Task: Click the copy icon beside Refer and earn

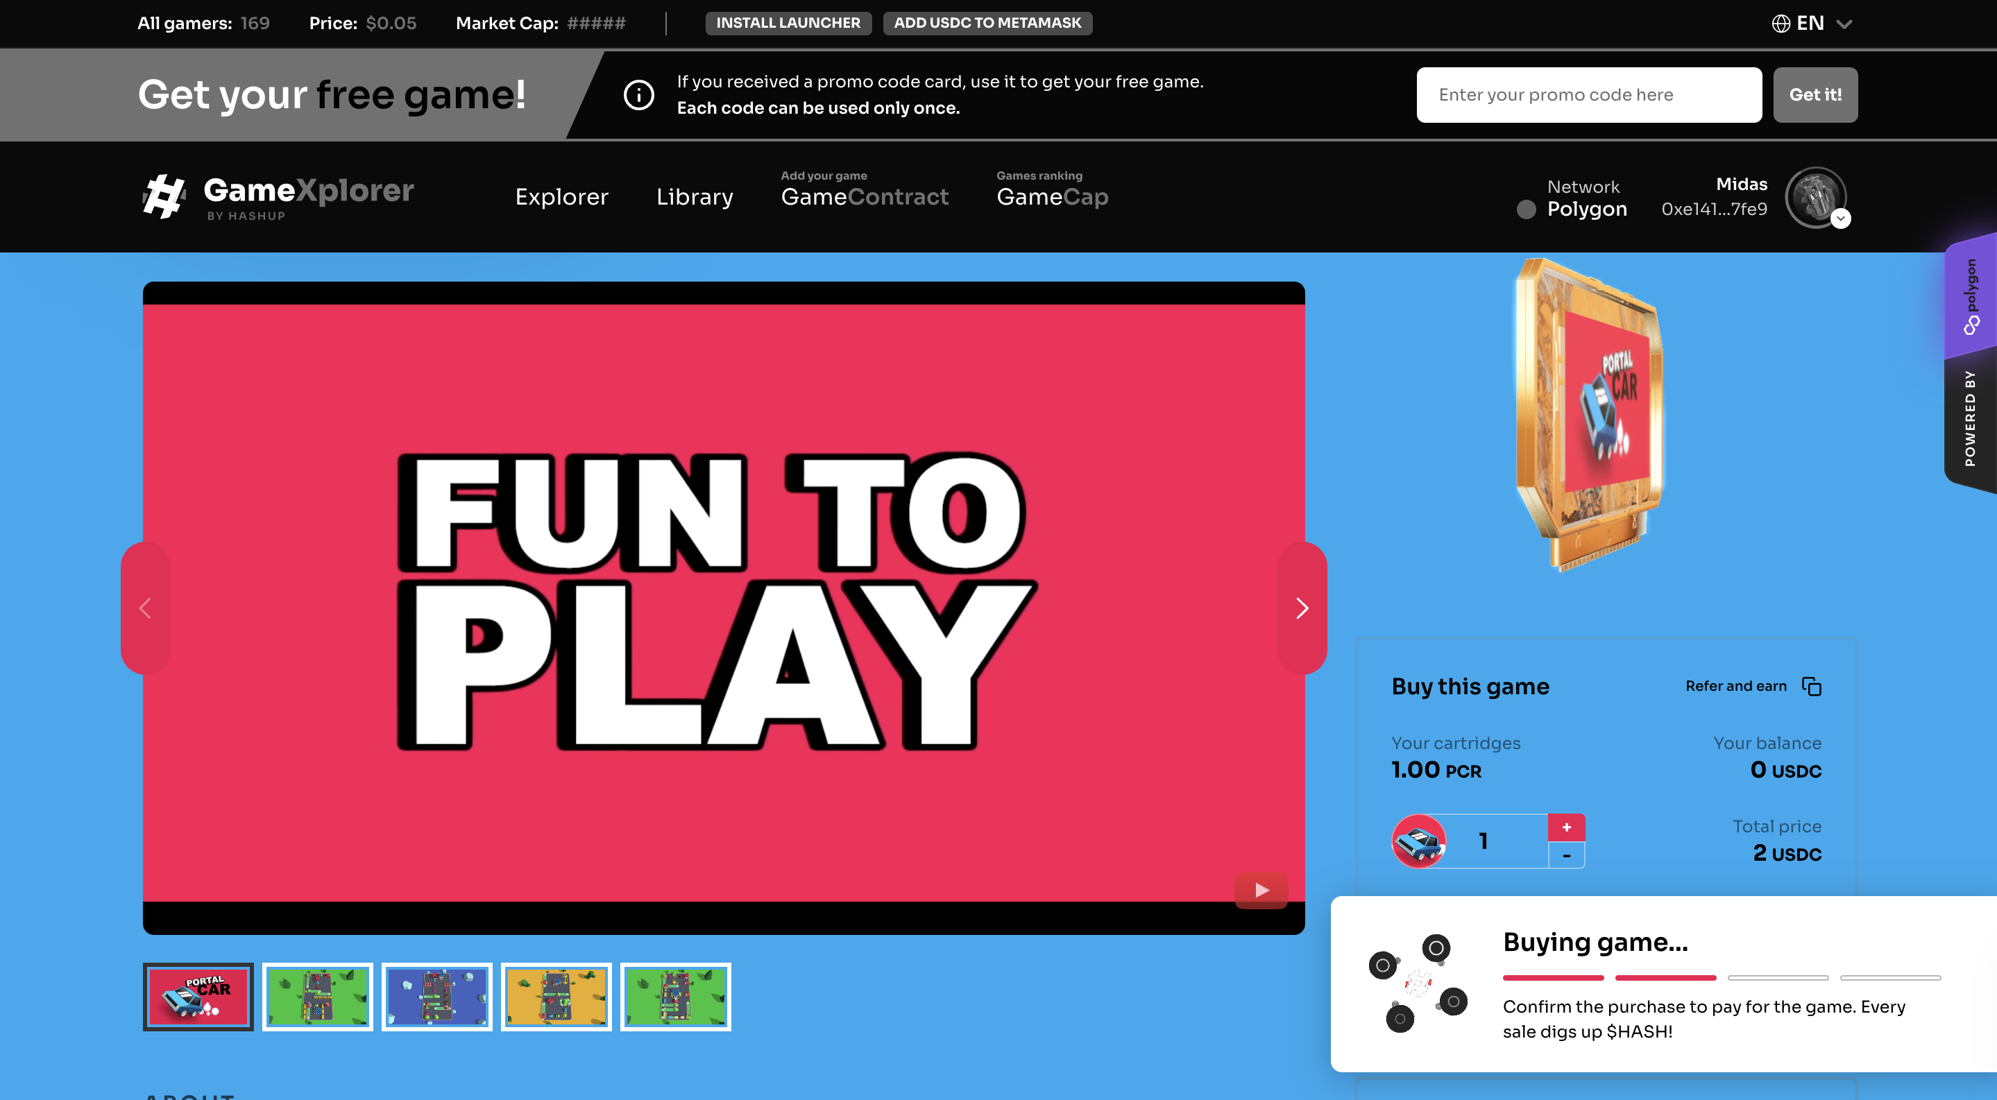Action: click(x=1811, y=687)
